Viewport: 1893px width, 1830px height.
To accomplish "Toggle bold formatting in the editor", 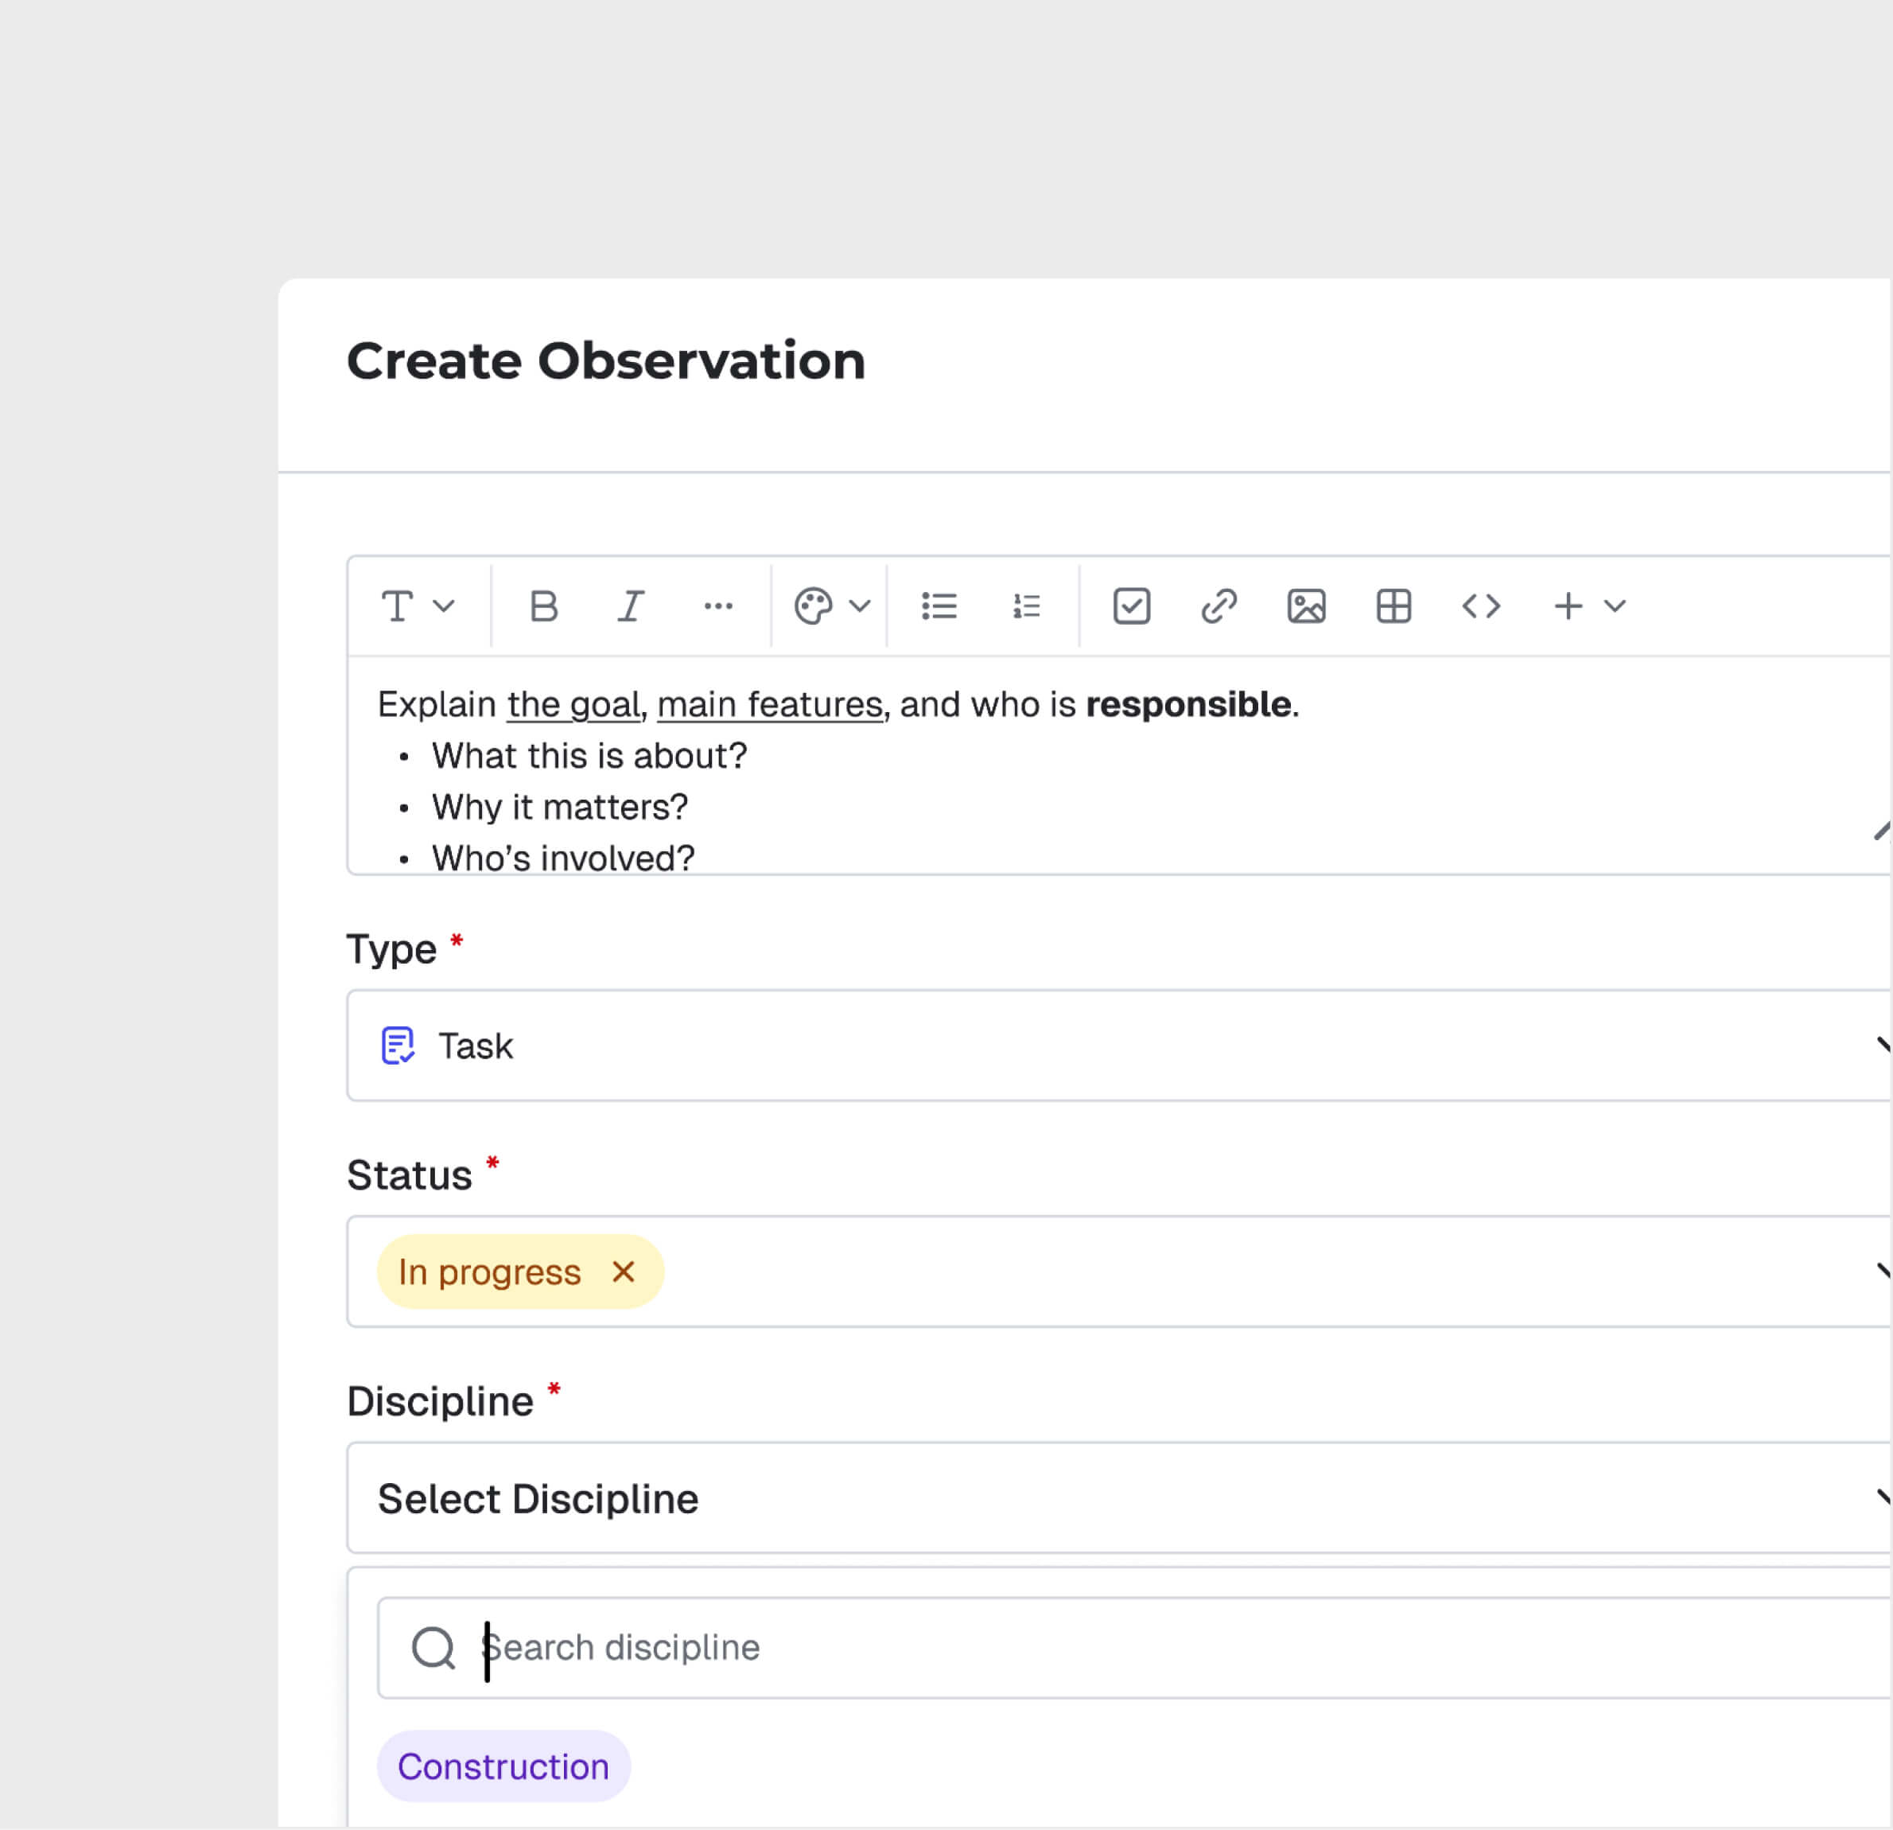I will pyautogui.click(x=544, y=605).
